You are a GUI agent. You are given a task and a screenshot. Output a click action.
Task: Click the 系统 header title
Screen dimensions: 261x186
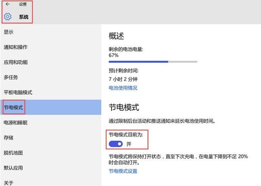pos(24,17)
